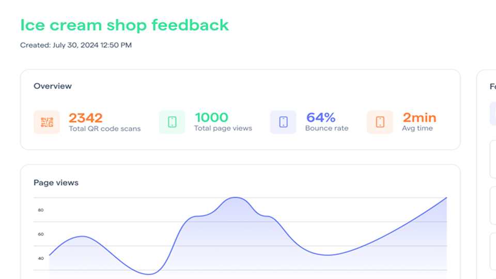Click the 2min avg time value
The height and width of the screenshot is (279, 496).
coord(420,118)
